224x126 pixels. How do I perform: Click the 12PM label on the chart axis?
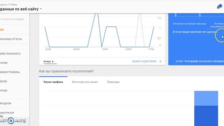pyautogui.click(x=105, y=49)
